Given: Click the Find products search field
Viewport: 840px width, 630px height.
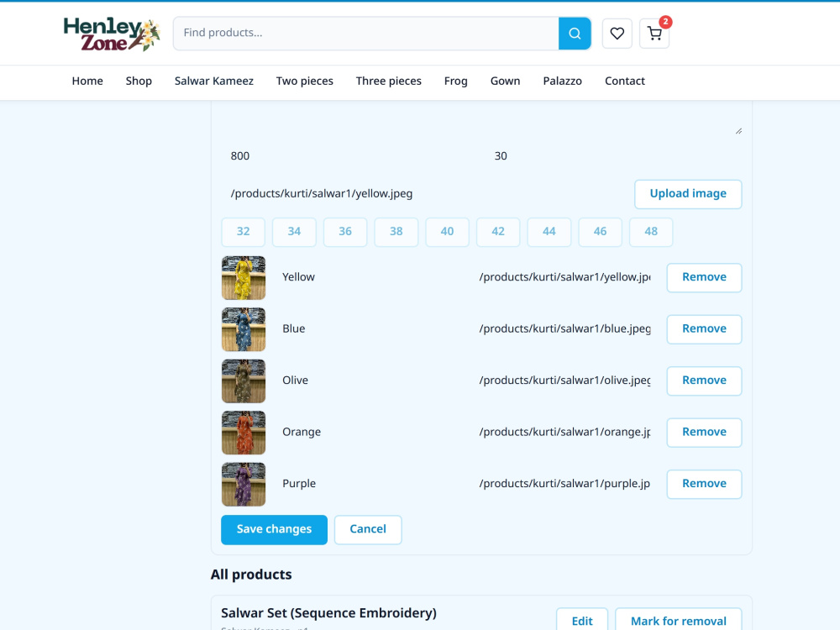Looking at the screenshot, I should click(366, 34).
